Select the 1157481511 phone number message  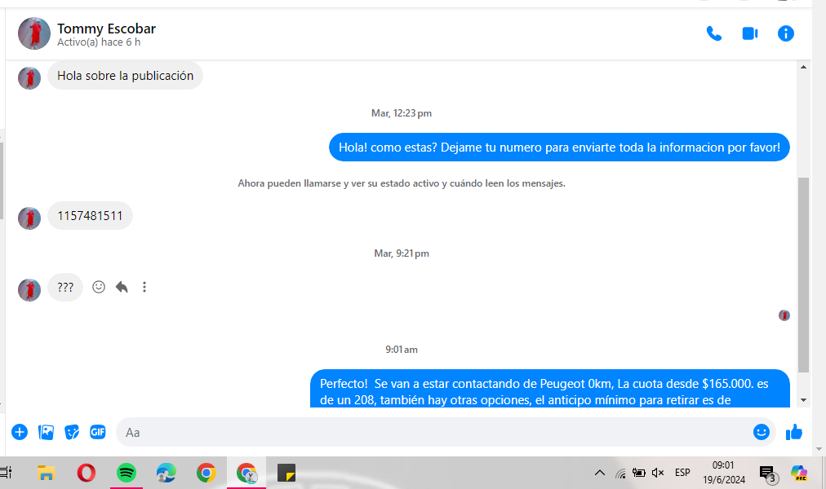click(x=90, y=216)
